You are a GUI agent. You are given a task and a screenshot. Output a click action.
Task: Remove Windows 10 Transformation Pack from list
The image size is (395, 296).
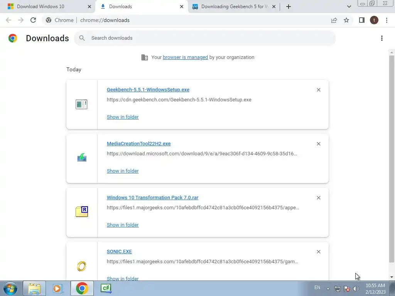tap(318, 198)
